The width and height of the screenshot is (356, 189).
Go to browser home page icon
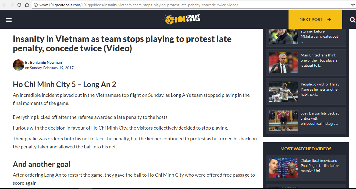(x=27, y=5)
